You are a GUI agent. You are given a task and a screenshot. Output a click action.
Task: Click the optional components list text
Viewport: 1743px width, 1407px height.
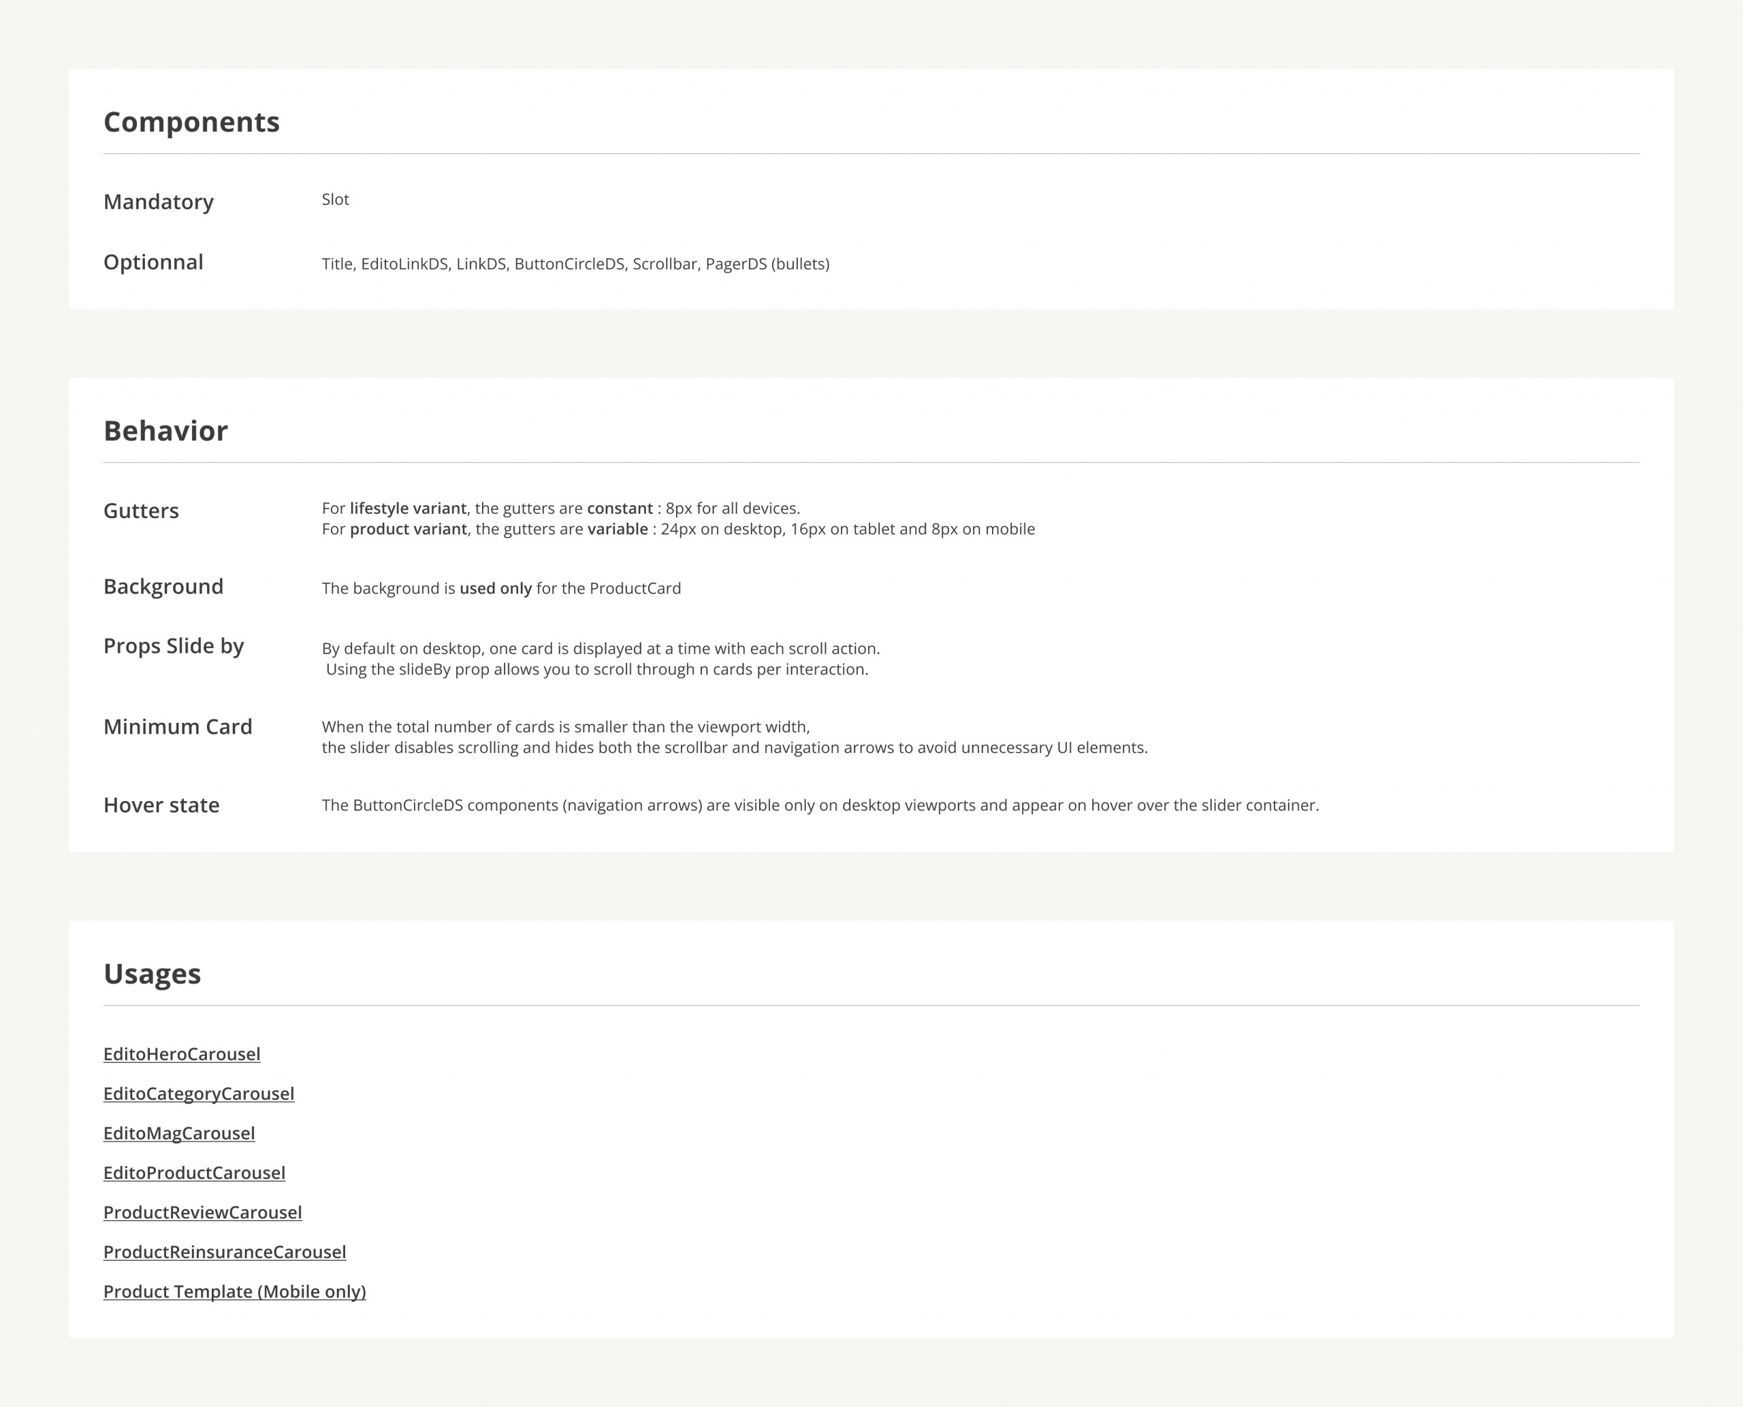coord(575,264)
